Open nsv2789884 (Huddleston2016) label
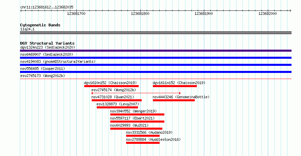This screenshot has height=156, width=301. pos(153,139)
